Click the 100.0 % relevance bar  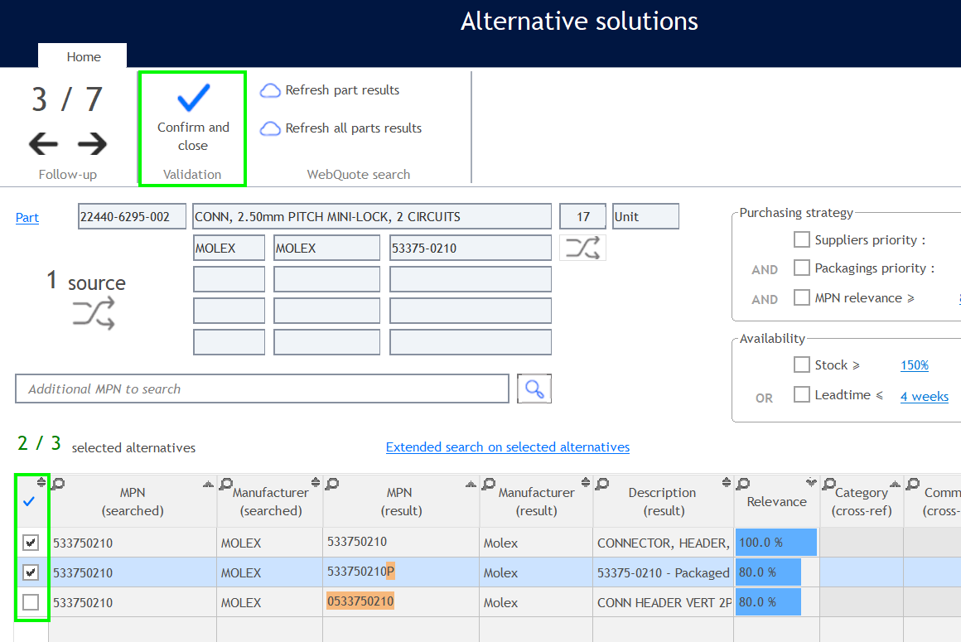775,543
